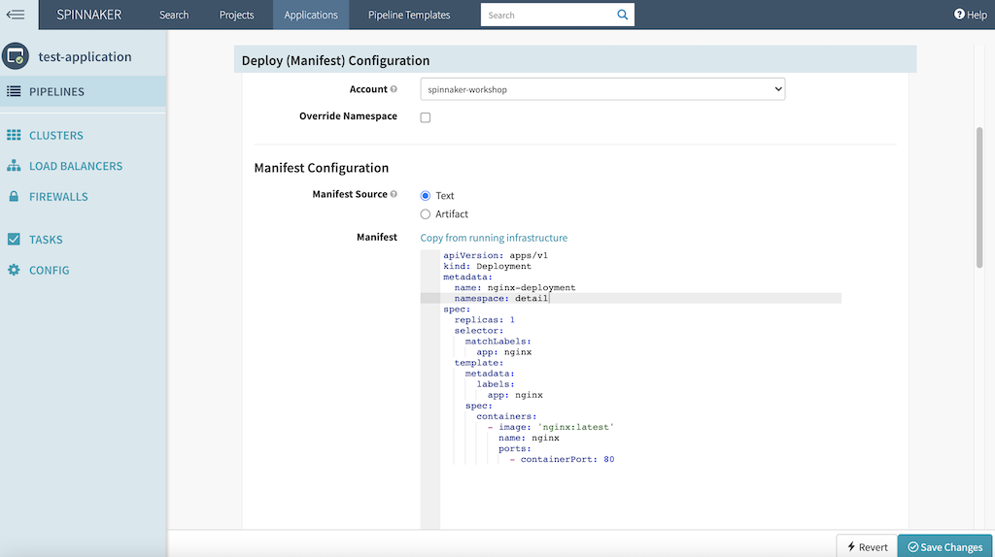
Task: Click the 'replicas: 1' line
Action: (x=484, y=319)
